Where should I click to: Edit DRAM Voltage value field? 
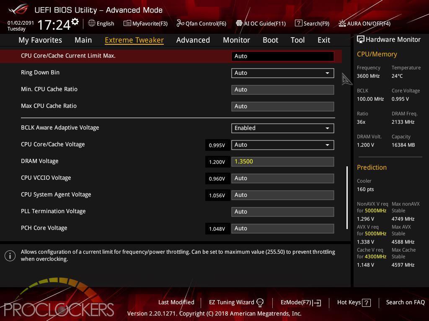283,162
